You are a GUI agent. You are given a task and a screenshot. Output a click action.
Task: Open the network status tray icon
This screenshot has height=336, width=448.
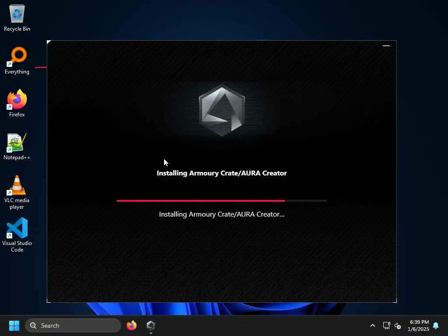coord(387,325)
